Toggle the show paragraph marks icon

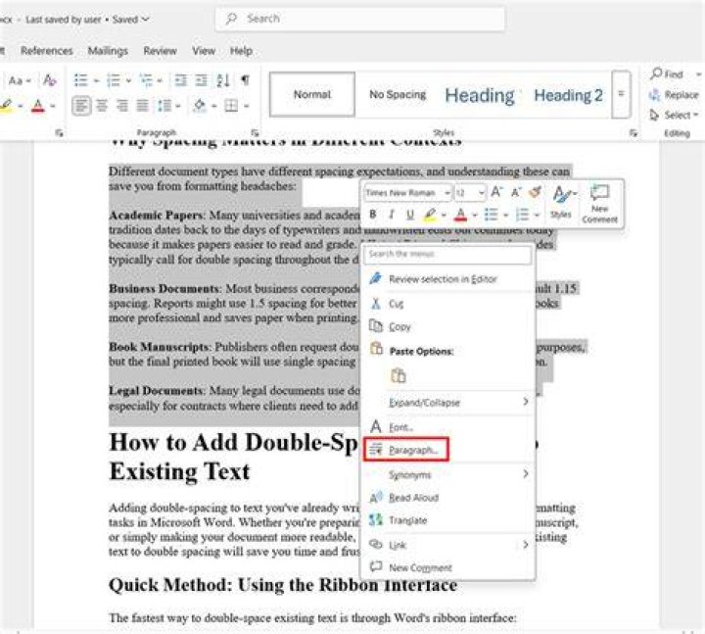(245, 80)
